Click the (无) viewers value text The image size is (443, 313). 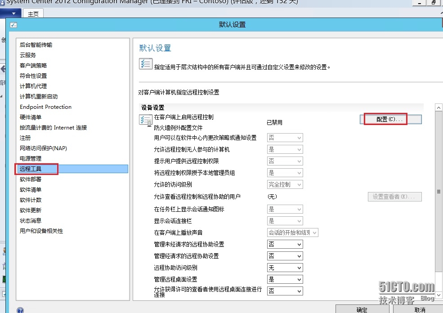tap(272, 197)
